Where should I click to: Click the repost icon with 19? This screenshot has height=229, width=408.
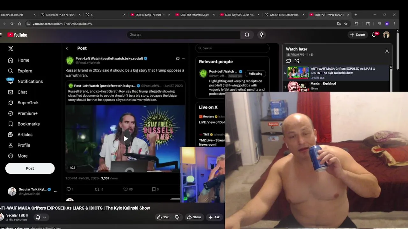point(97,189)
